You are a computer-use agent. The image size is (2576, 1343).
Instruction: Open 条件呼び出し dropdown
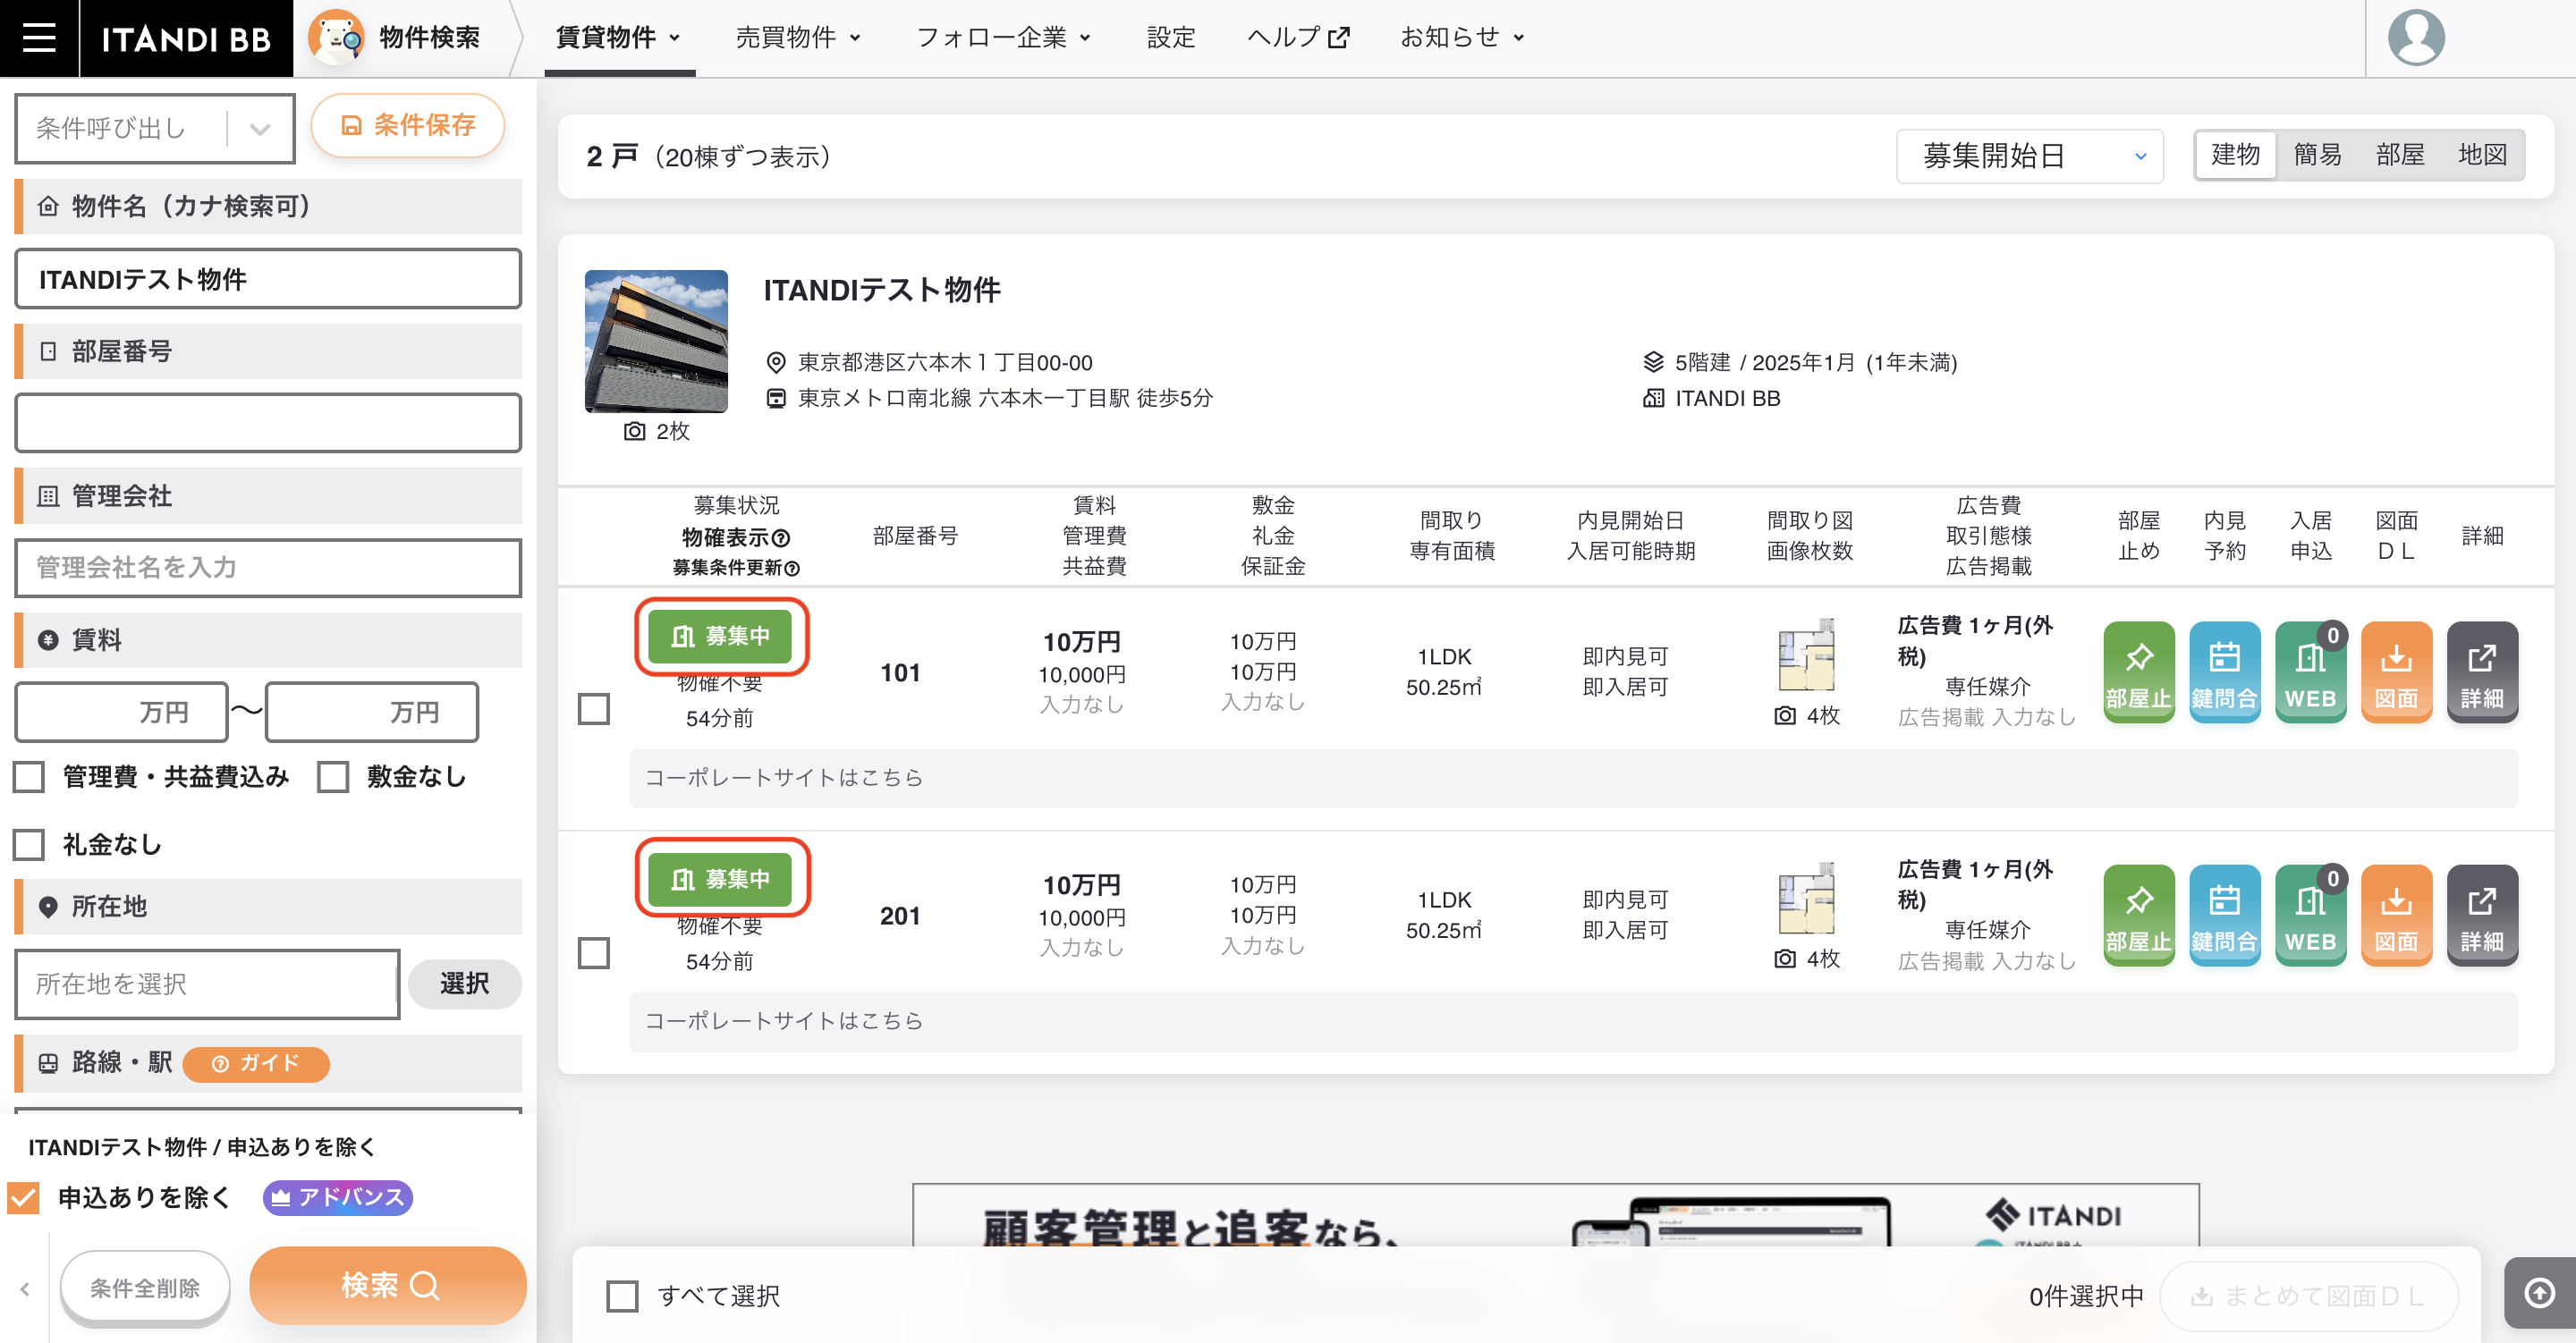tap(155, 128)
